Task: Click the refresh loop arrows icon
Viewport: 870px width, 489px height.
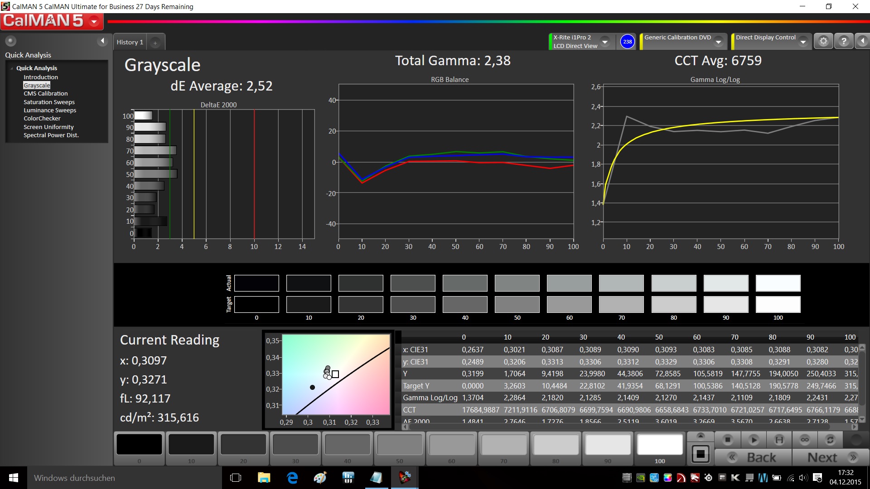Action: coord(830,440)
